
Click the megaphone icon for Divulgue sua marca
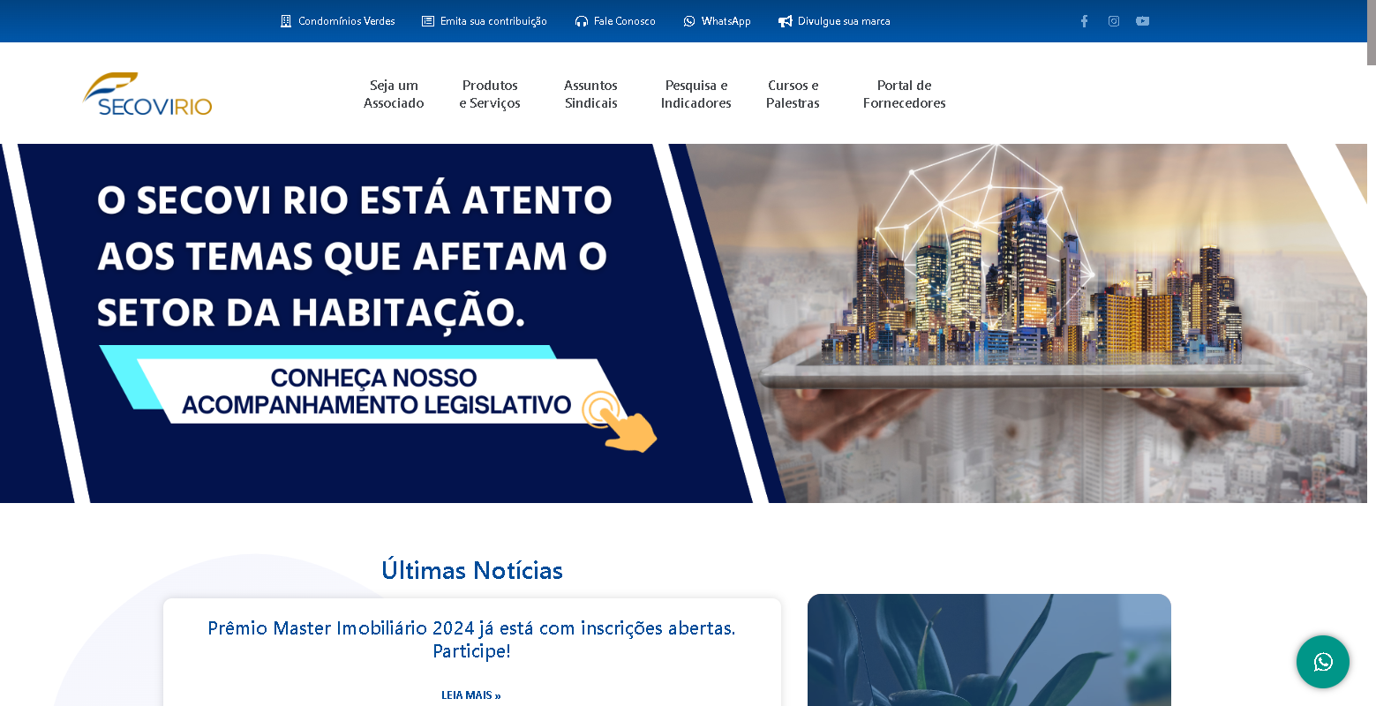click(786, 21)
